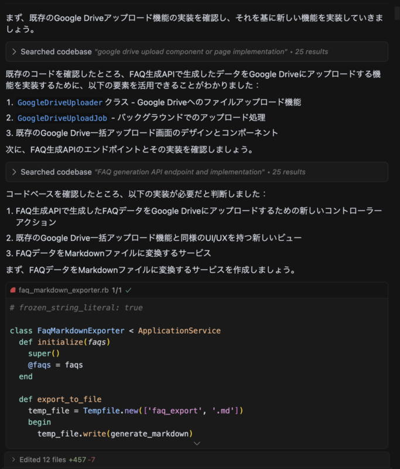Image resolution: width=400 pixels, height=469 pixels.
Task: Click the green checkmark beside 1/1
Action: pos(128,290)
